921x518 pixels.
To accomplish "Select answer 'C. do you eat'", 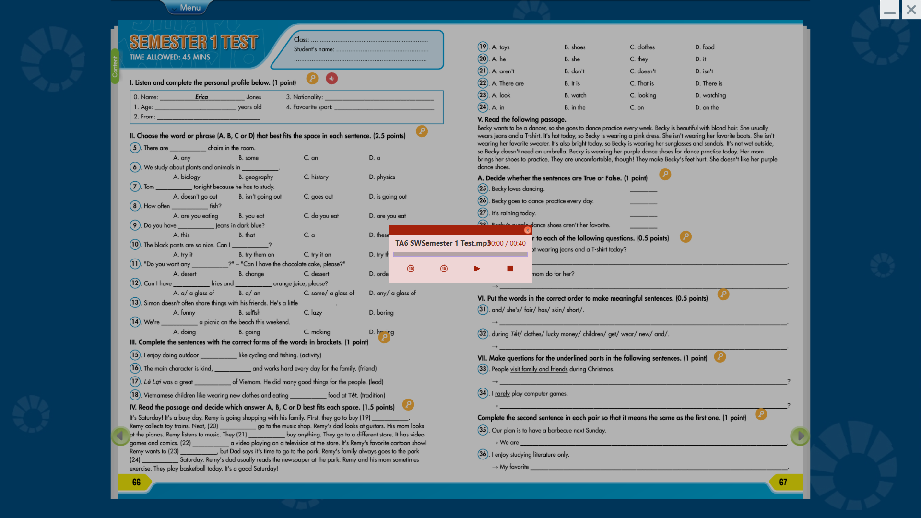I will coord(321,216).
